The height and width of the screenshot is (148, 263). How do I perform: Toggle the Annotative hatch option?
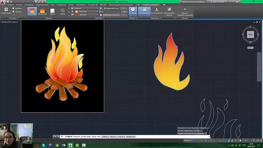pos(157,11)
